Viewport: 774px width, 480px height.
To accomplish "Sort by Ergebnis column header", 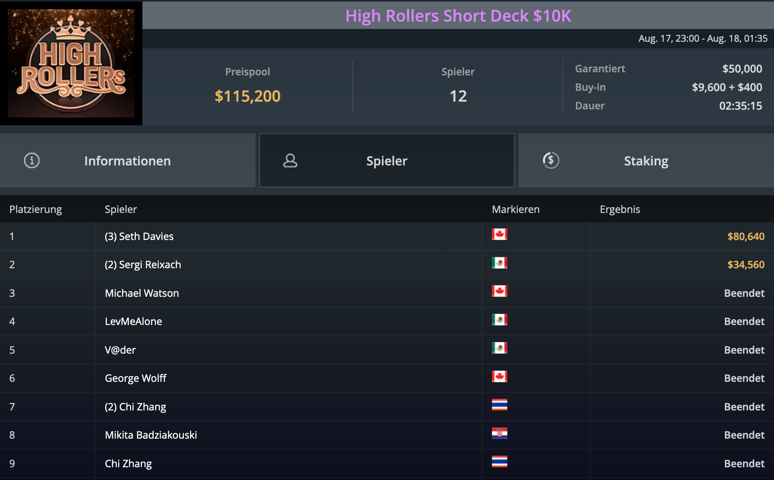I will pyautogui.click(x=620, y=209).
